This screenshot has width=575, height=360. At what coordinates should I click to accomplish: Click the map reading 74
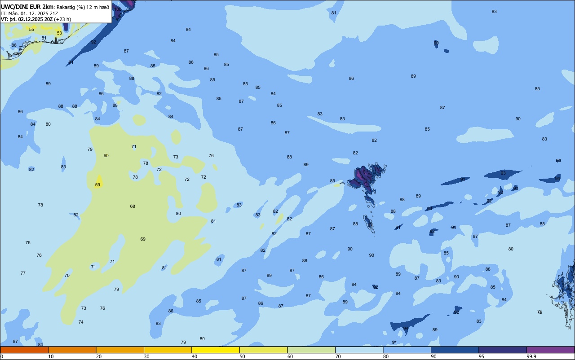81,322
